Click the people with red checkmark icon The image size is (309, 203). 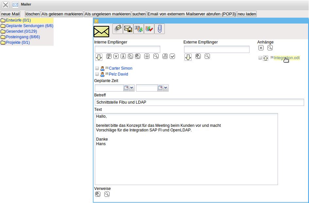coord(149,29)
